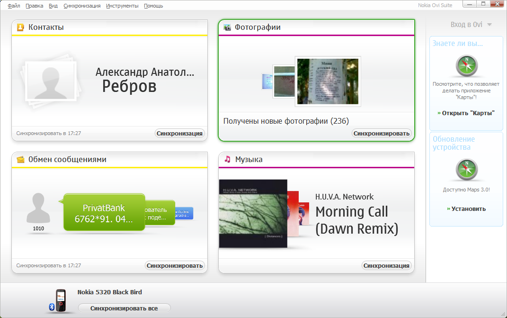Open the second green message bubble
The image size is (507, 318).
(160, 213)
